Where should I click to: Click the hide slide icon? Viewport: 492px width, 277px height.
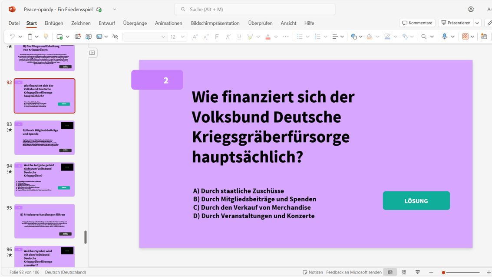tap(115, 37)
